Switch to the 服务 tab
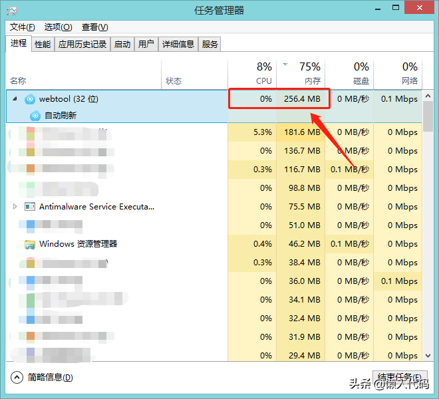This screenshot has width=439, height=399. 210,44
